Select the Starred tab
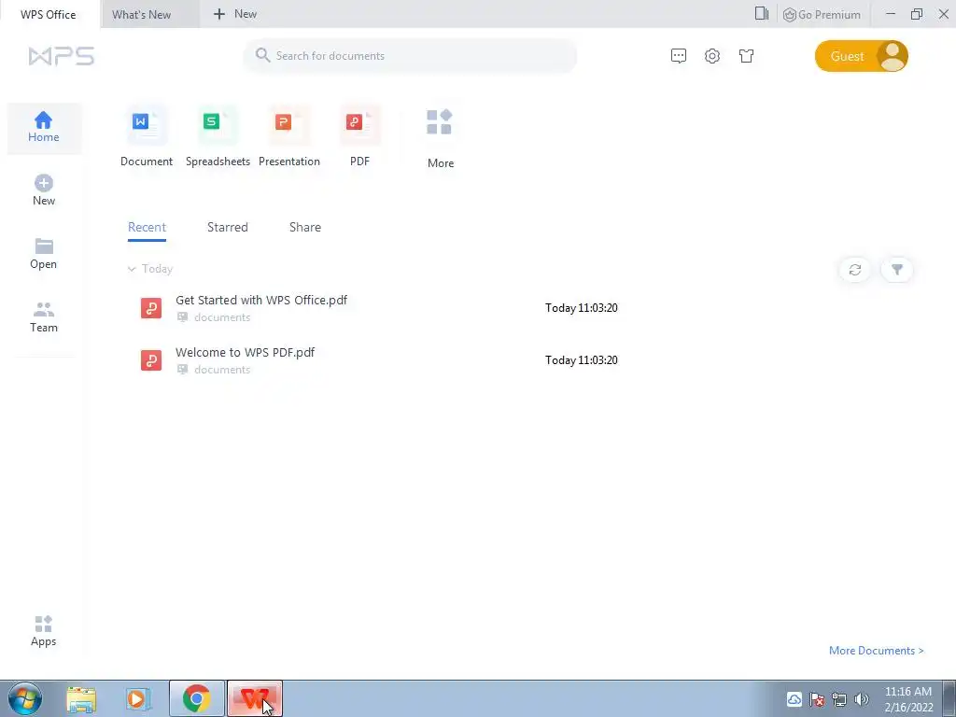 tap(228, 228)
